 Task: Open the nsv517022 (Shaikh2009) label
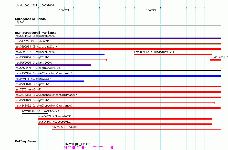tap(32, 41)
